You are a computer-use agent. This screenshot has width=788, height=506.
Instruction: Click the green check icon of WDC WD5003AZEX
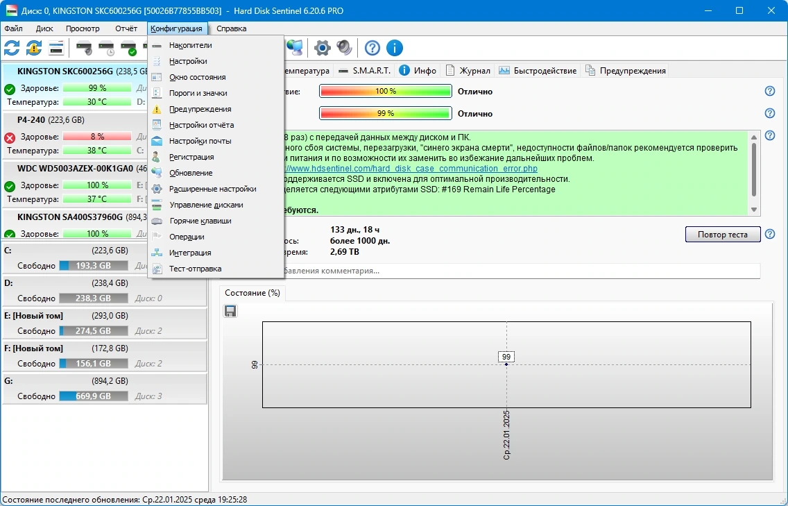pos(10,187)
